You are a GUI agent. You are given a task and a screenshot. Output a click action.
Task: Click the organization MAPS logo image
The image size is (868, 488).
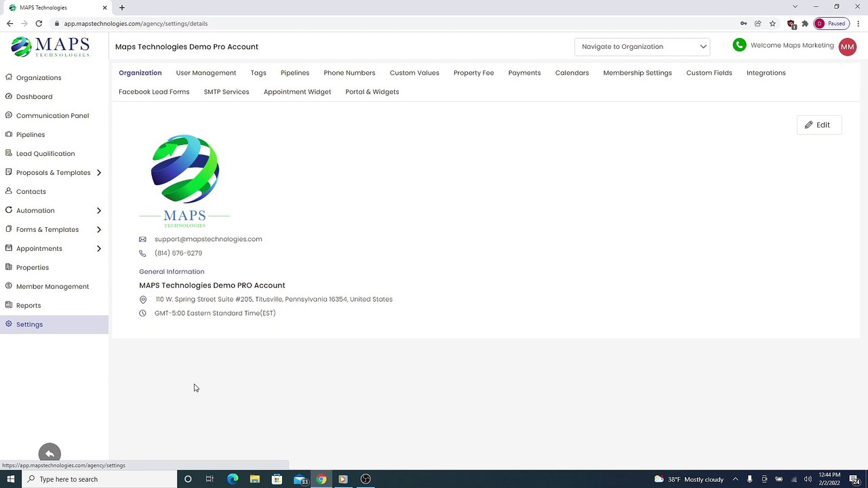[x=184, y=181]
